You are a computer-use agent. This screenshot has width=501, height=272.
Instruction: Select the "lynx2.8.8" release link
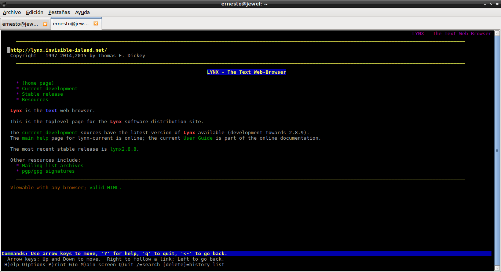pyautogui.click(x=123, y=149)
